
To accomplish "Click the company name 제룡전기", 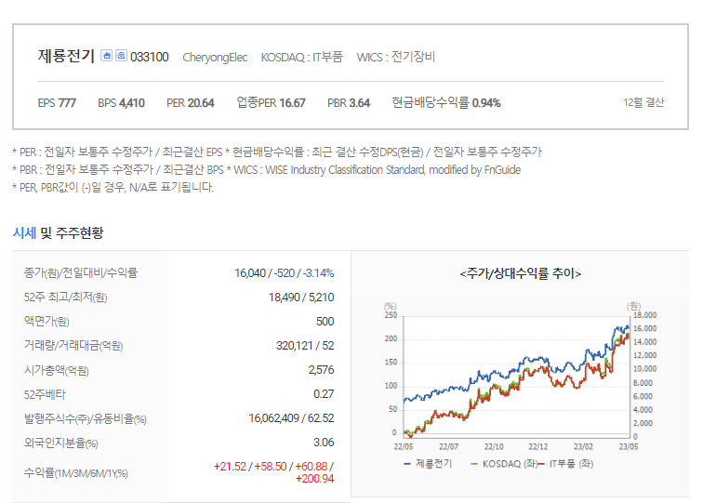I will point(66,56).
